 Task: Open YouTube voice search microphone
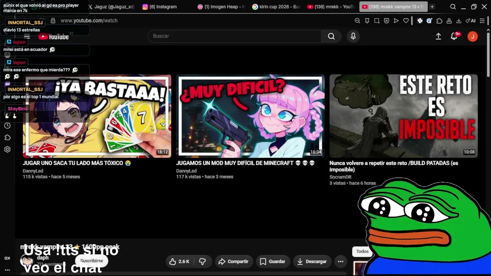click(353, 36)
